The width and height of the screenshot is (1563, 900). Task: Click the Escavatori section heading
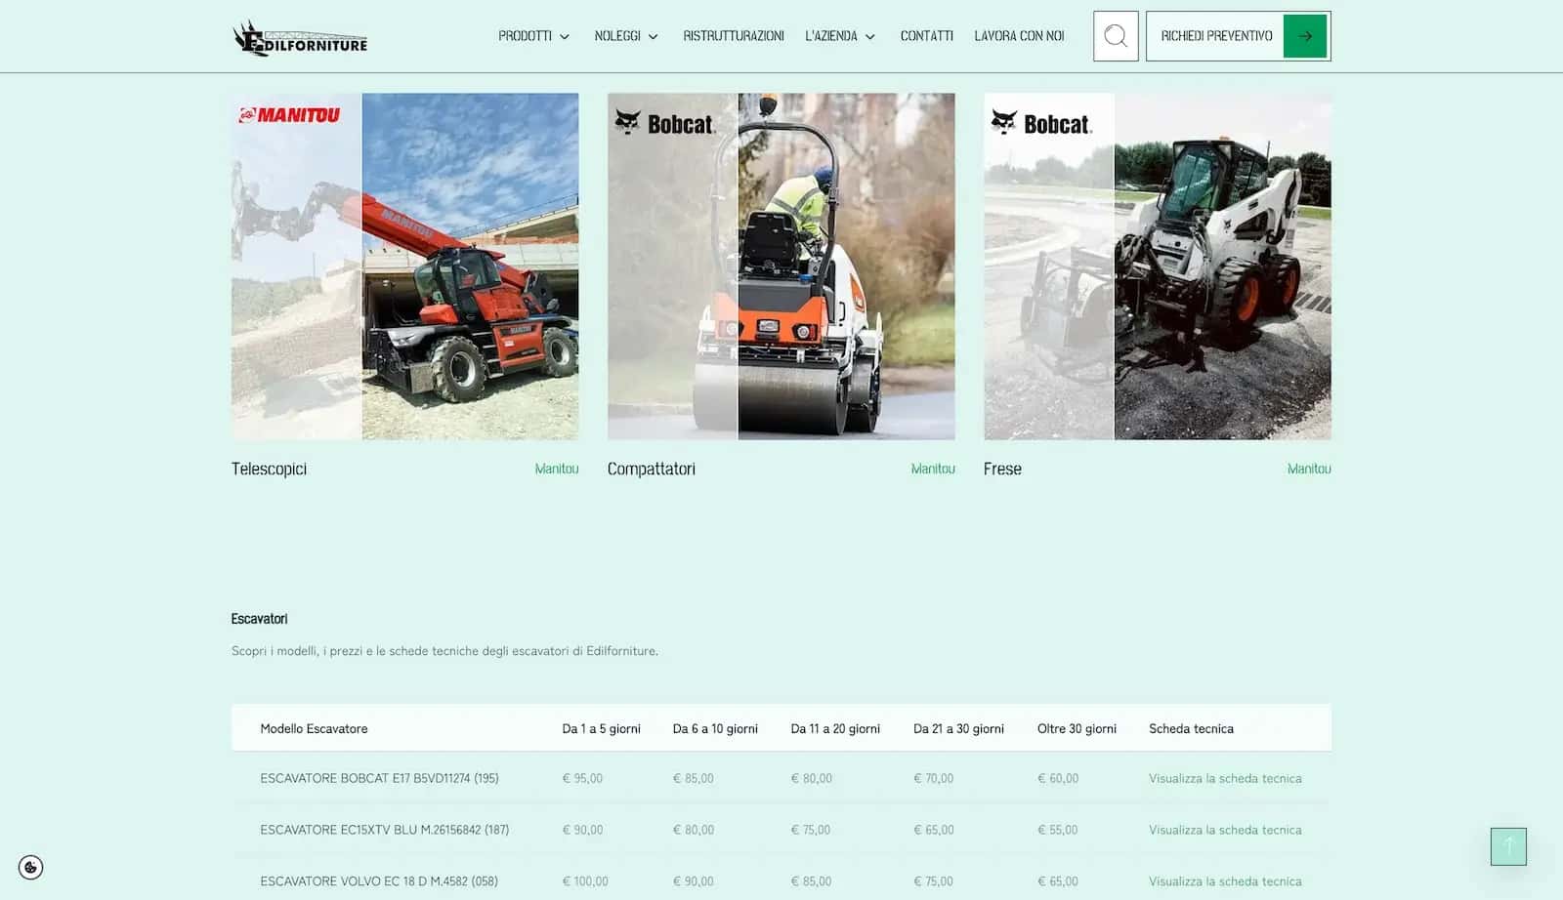click(259, 619)
